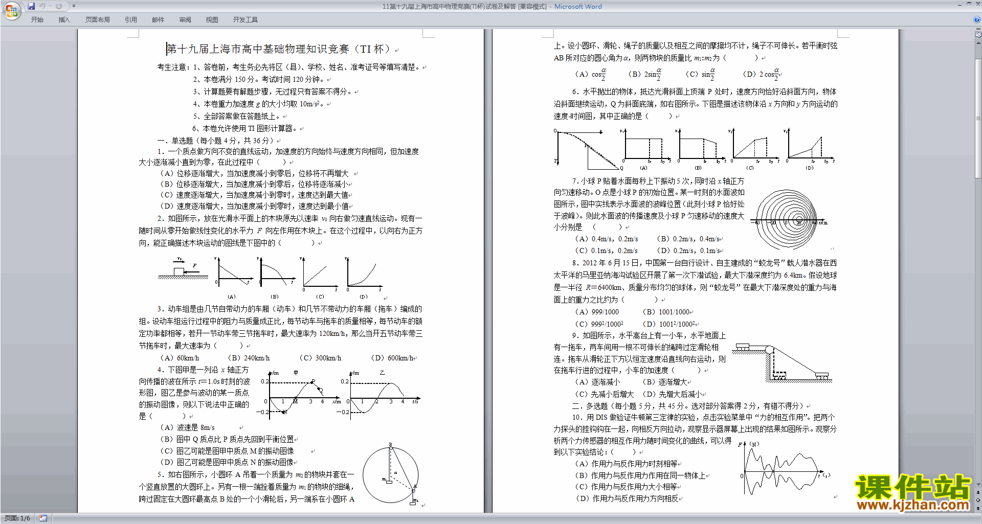This screenshot has height=524, width=982.
Task: Open the 插入 ribbon tab
Action: [64, 19]
